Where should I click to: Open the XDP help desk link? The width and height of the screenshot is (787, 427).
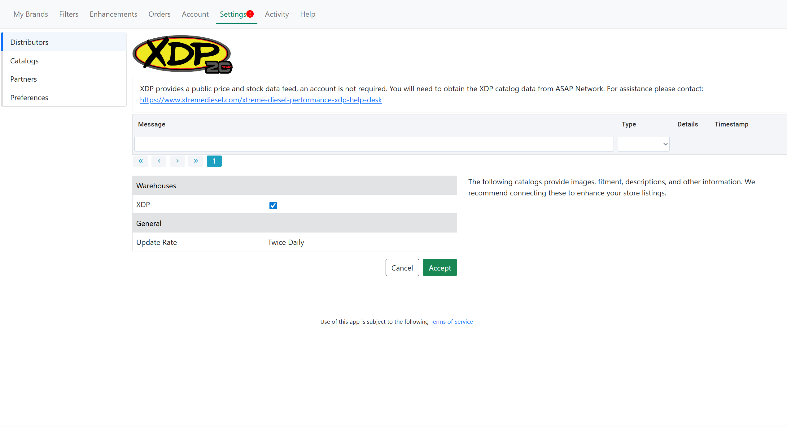click(x=261, y=100)
